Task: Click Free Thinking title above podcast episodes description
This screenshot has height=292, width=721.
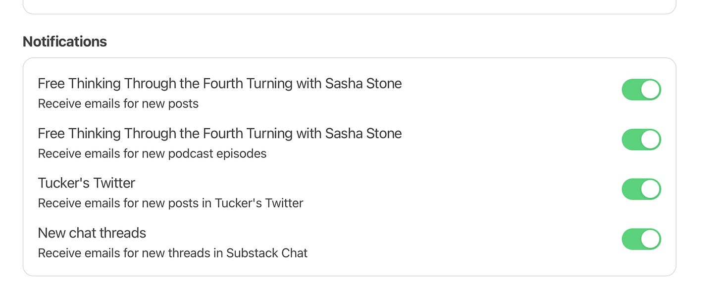Action: tap(219, 134)
